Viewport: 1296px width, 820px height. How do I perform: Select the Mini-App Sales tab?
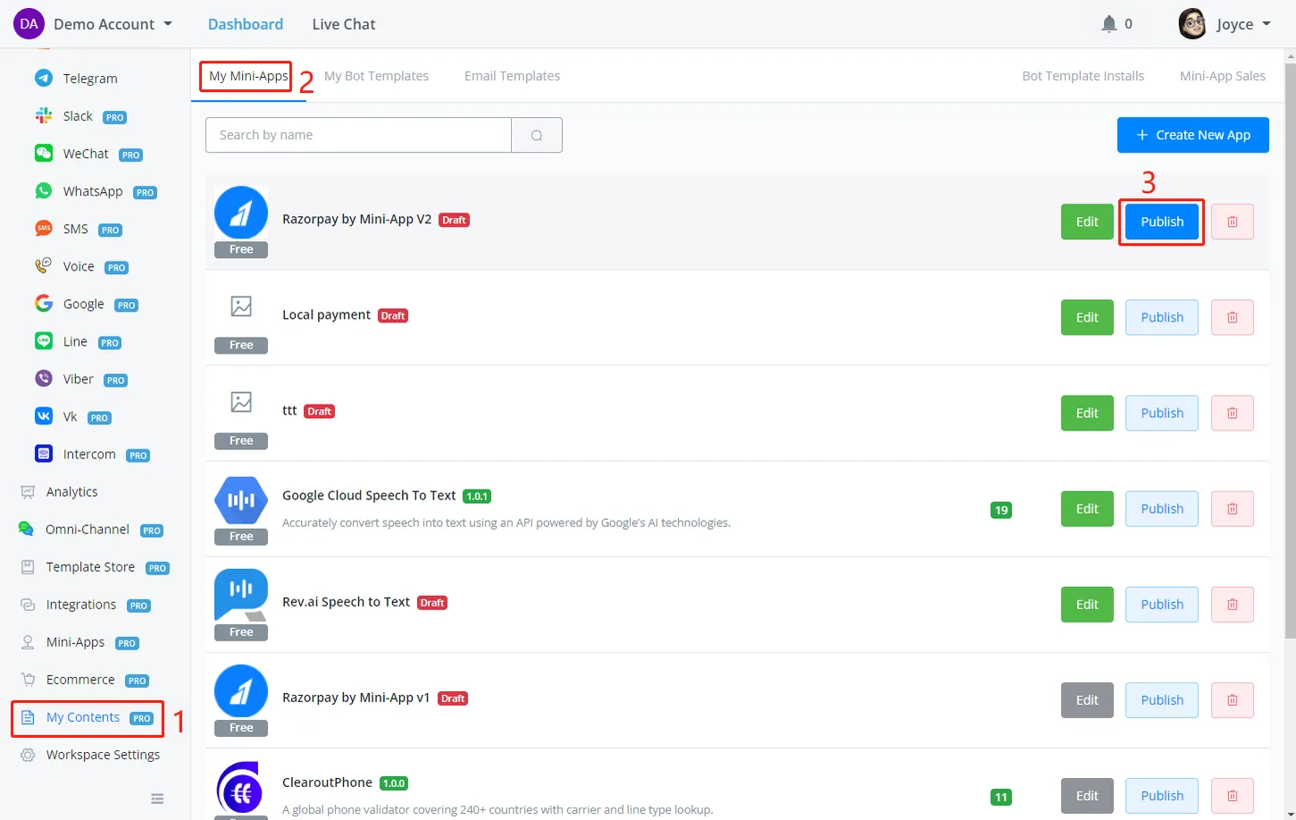[1222, 76]
